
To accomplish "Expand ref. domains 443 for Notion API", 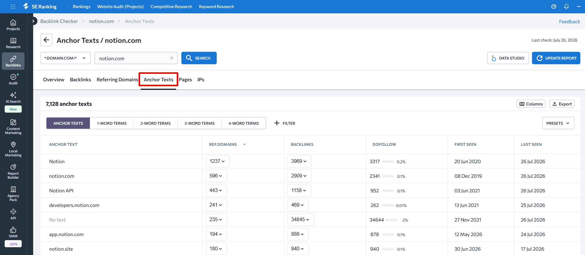I will click(216, 190).
